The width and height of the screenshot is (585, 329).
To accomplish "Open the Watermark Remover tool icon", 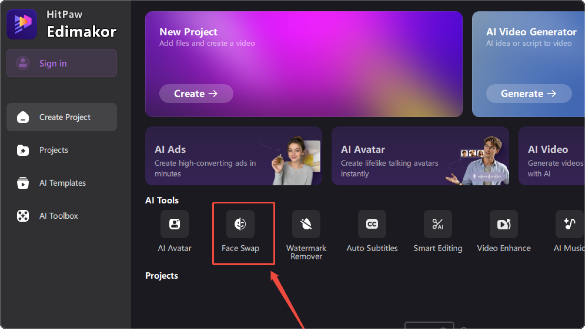I will 306,224.
